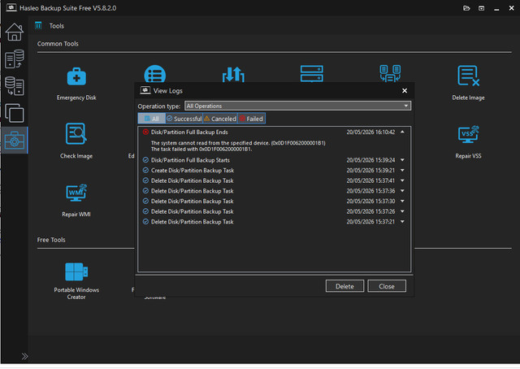Launch the Repair VSS tool

[x=468, y=142]
